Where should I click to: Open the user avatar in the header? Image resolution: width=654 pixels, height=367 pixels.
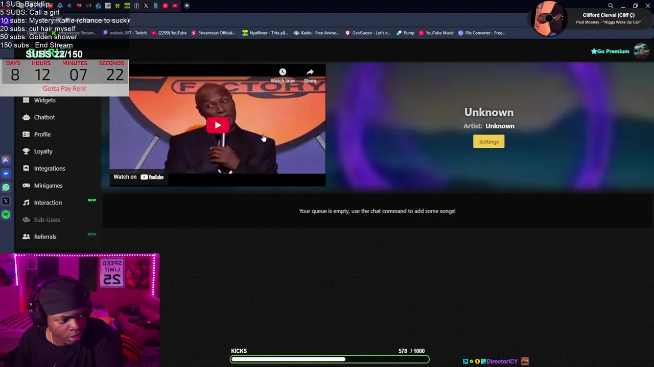tap(641, 50)
